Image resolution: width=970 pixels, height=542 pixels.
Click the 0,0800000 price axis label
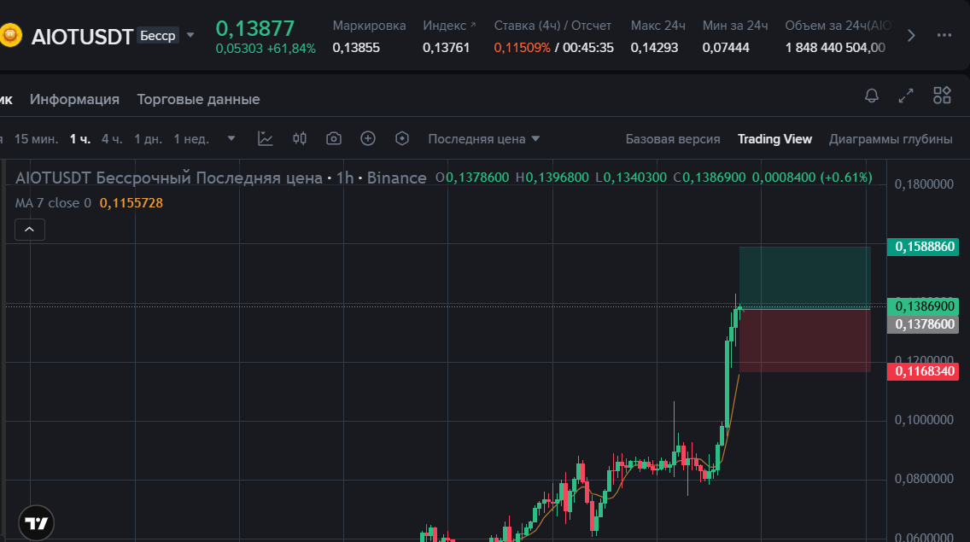[x=924, y=479]
